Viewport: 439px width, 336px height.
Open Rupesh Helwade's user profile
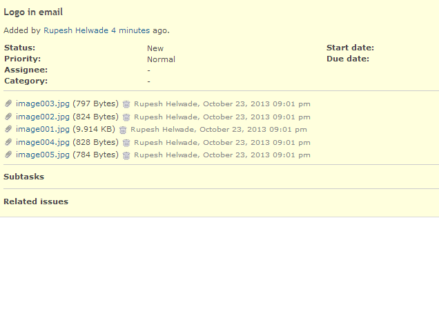(x=76, y=30)
